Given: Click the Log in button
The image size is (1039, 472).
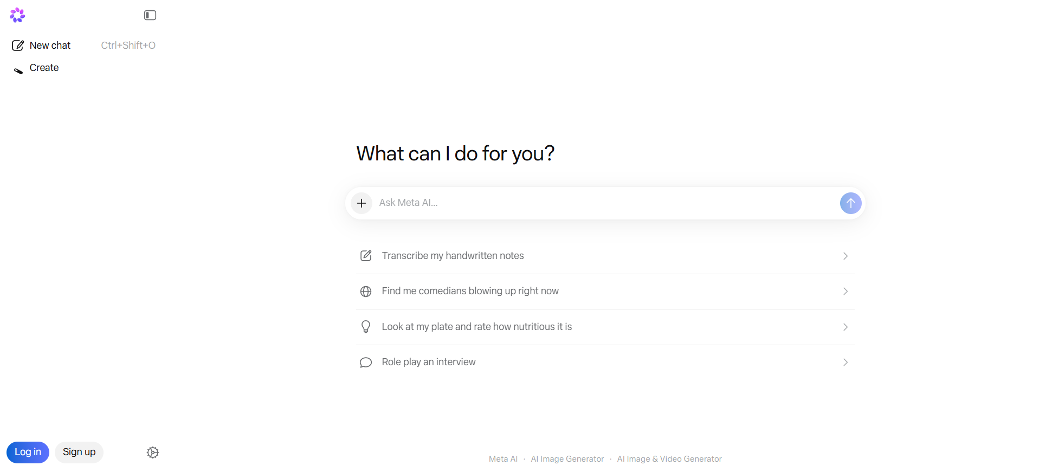Looking at the screenshot, I should [28, 452].
